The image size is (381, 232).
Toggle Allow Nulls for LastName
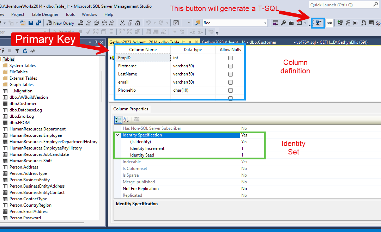(230, 74)
